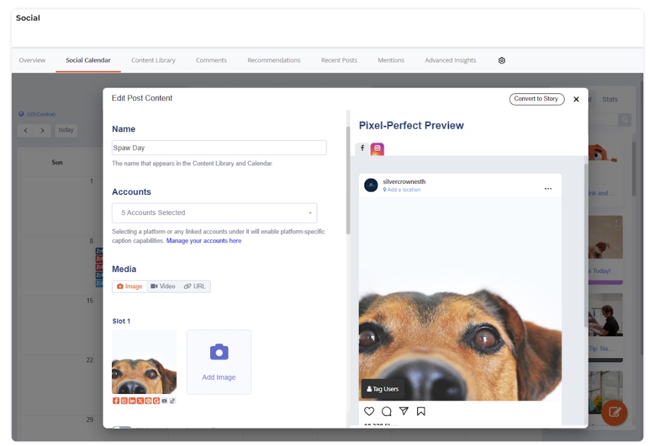Image resolution: width=648 pixels, height=446 pixels.
Task: Click the Tag Users button on preview
Action: [x=383, y=389]
